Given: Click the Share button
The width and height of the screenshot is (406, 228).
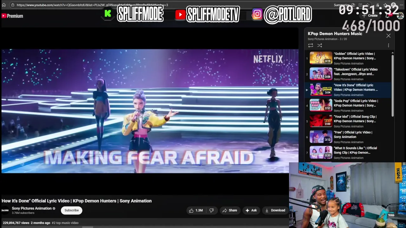Looking at the screenshot, I should [230, 210].
